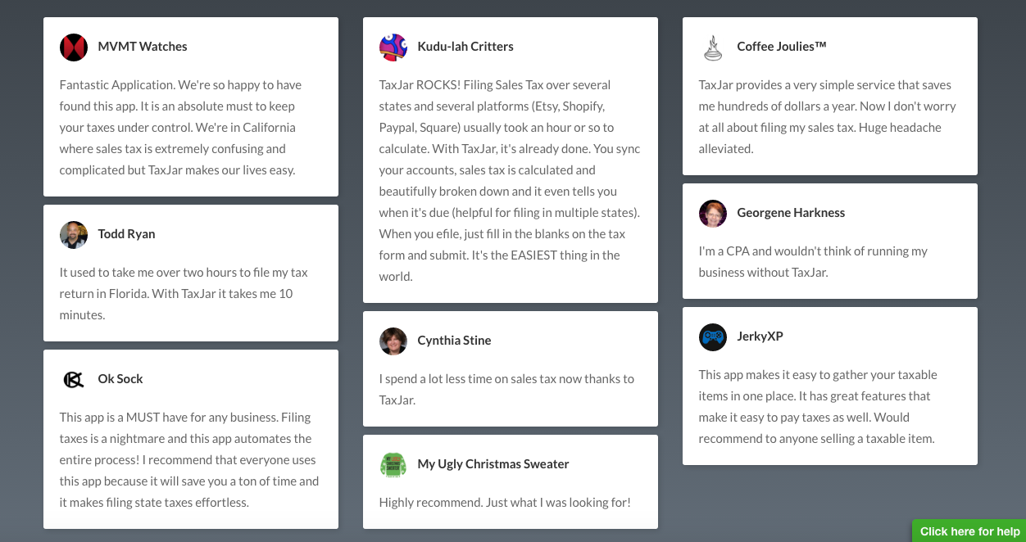Click Todd Ryan's profile photo

tap(74, 234)
